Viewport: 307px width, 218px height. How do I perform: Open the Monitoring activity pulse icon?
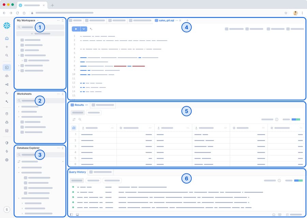(x=7, y=93)
